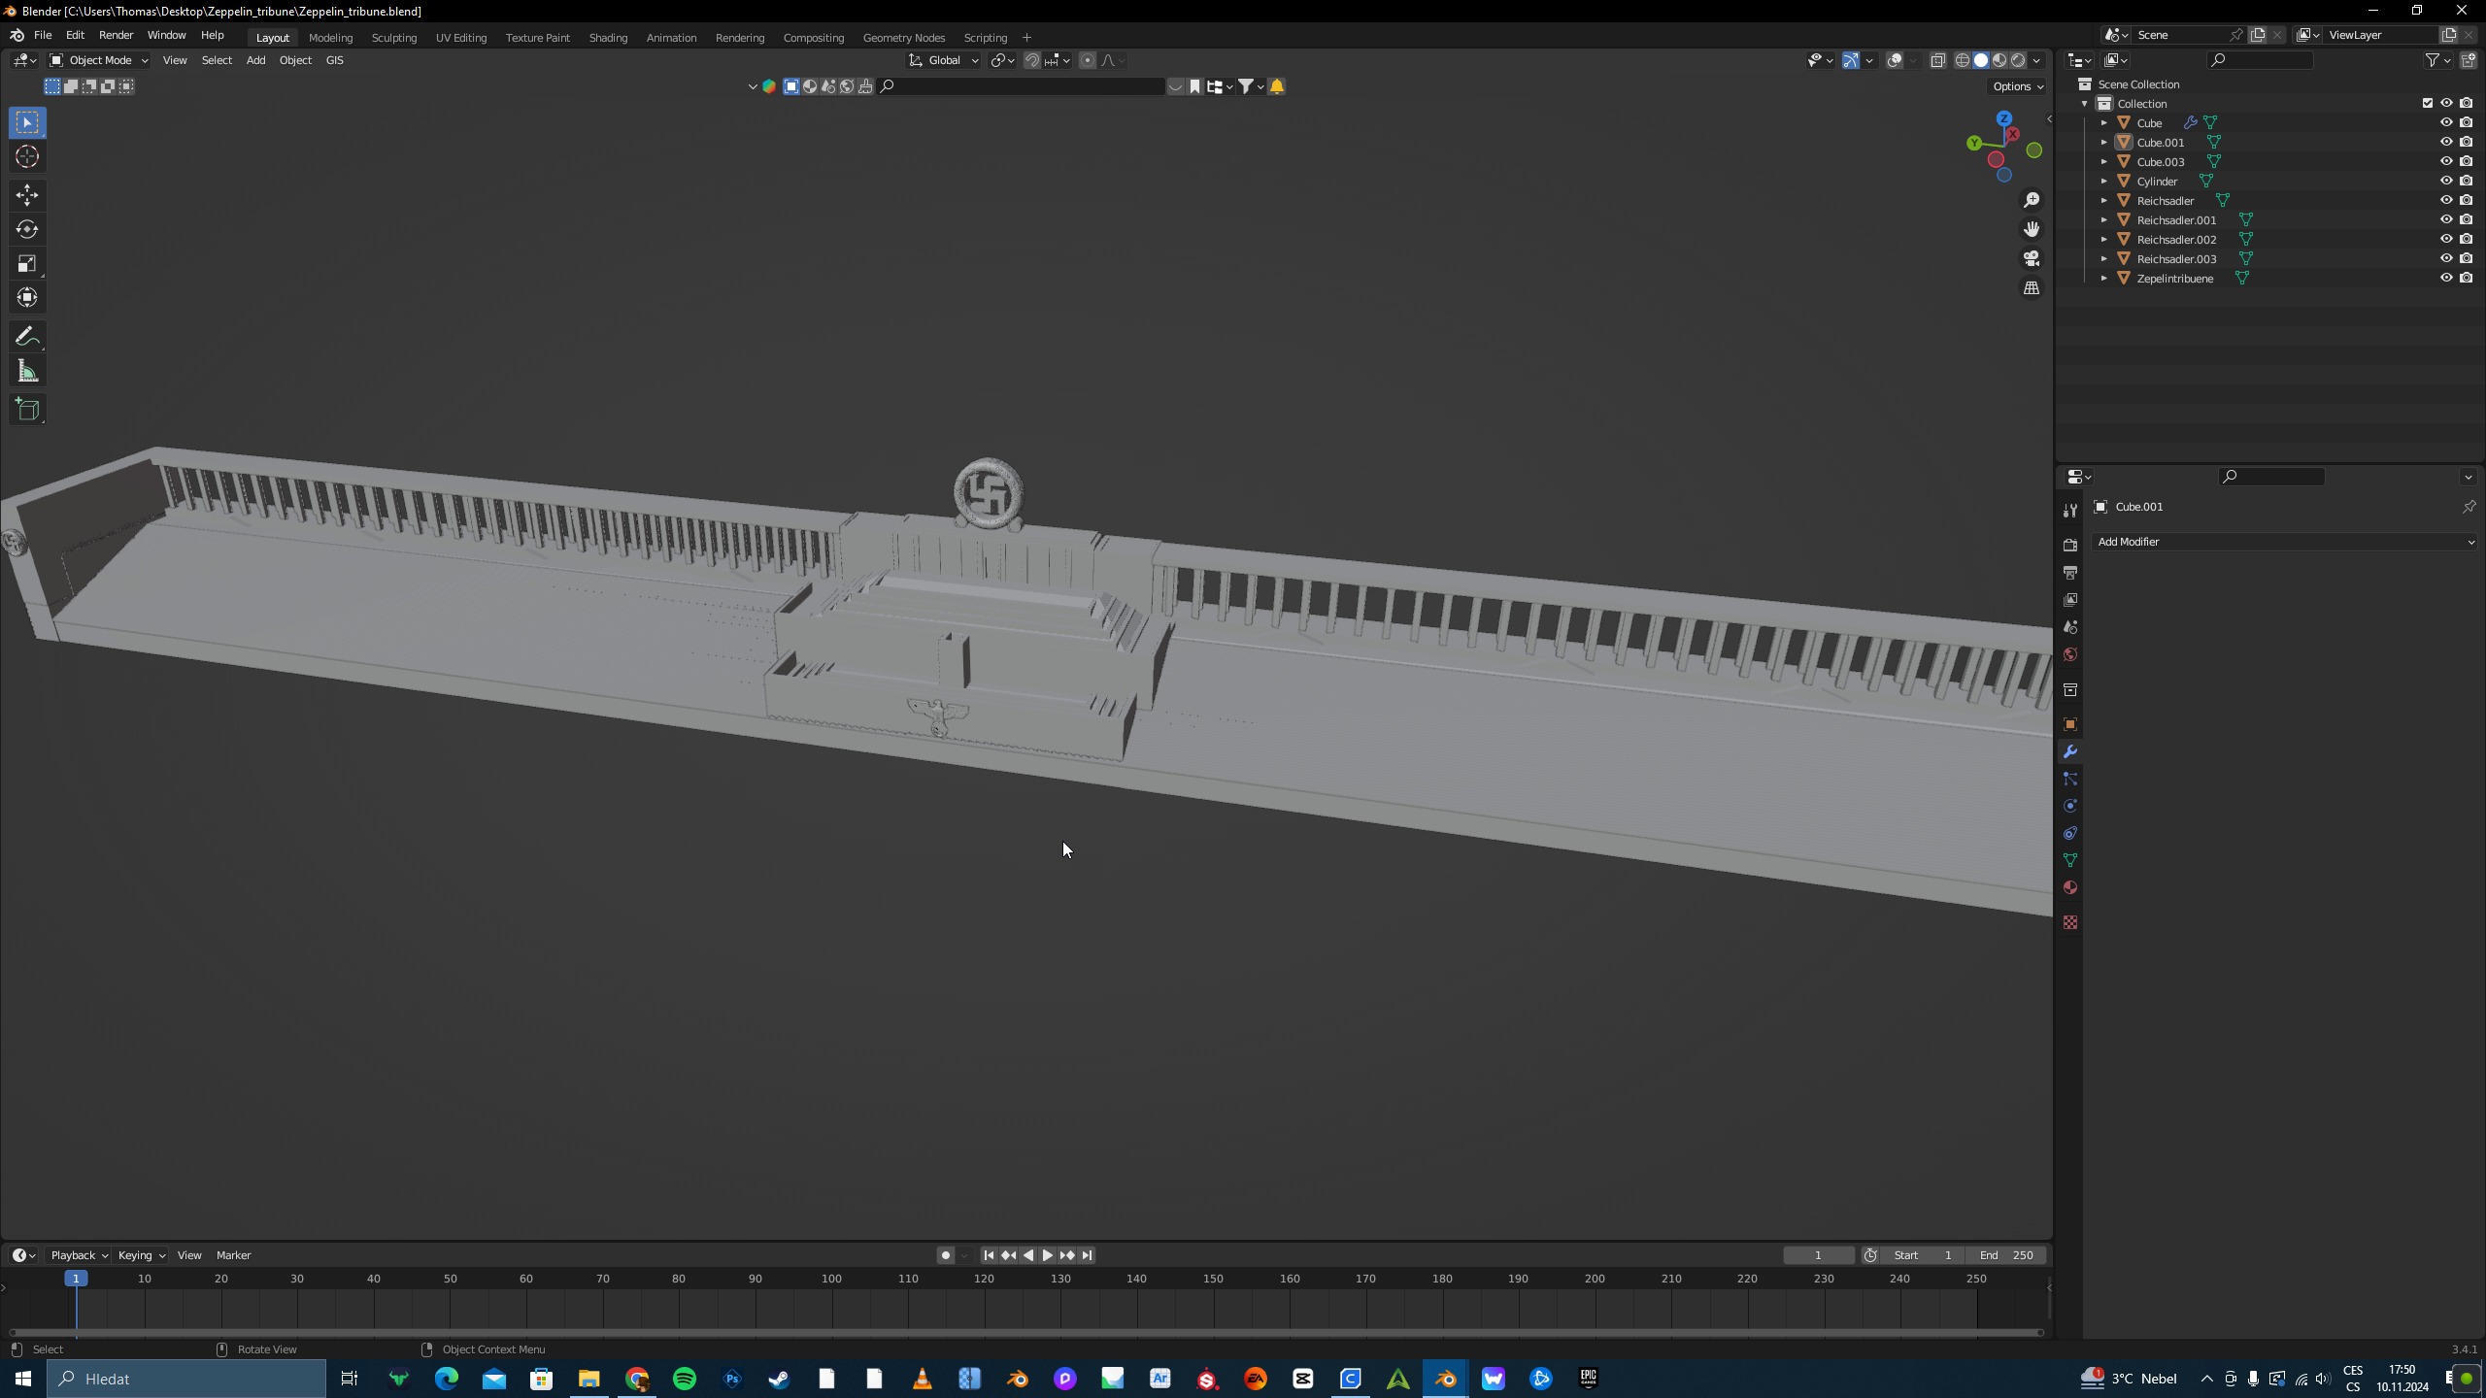Toggle snapping magnet icon

click(x=1032, y=60)
